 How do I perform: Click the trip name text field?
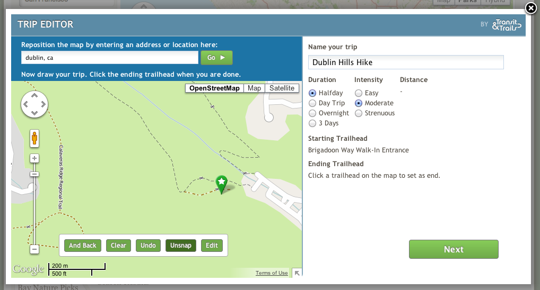click(405, 62)
